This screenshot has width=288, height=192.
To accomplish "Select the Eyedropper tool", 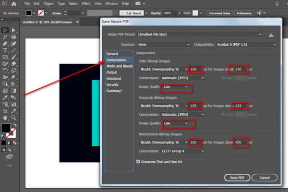I will [5, 97].
